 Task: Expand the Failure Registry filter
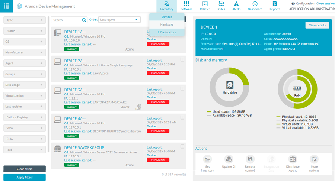click(x=25, y=117)
